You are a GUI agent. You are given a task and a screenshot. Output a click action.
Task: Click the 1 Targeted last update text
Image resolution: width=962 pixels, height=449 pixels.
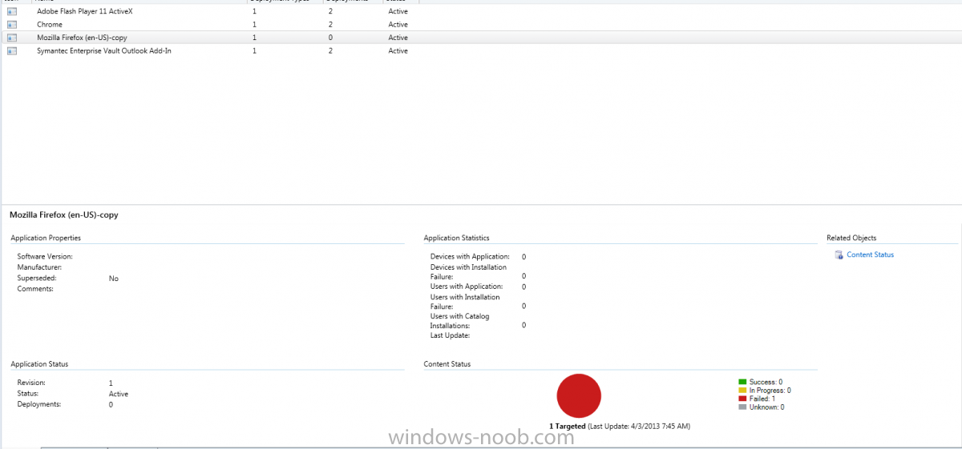(x=620, y=427)
